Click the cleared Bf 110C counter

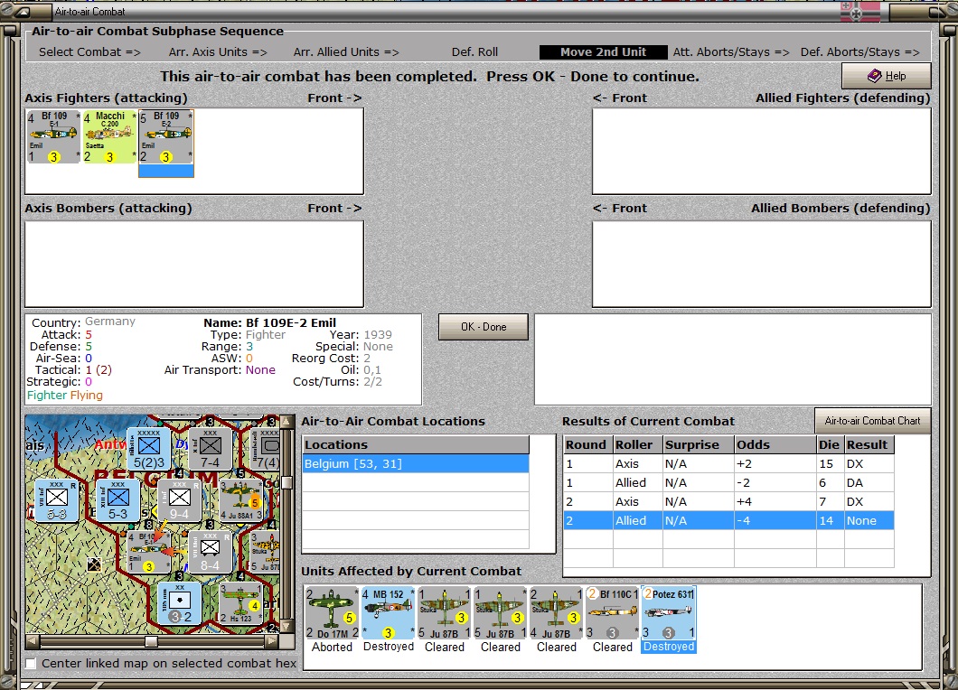pyautogui.click(x=612, y=613)
